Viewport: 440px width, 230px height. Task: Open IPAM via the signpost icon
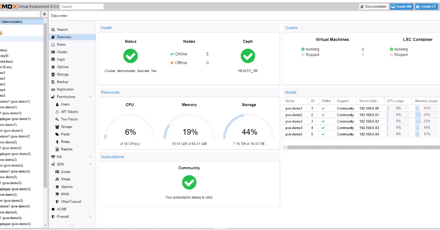tap(57, 194)
